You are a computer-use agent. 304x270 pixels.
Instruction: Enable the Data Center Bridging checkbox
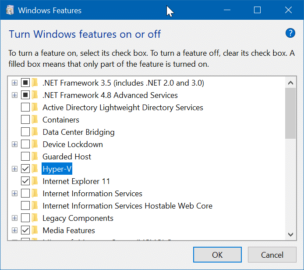[x=25, y=132]
